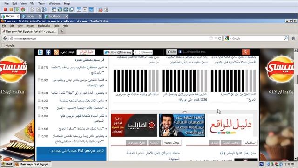This screenshot has height=168, width=298.
Task: Click the red Google+ icon
Action: (246, 52)
